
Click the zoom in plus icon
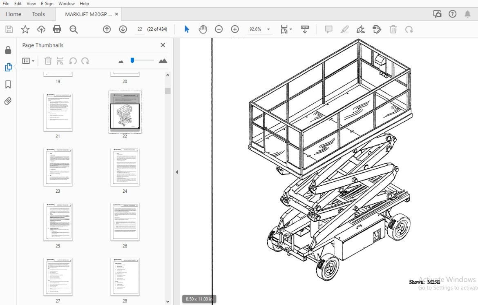tap(235, 29)
